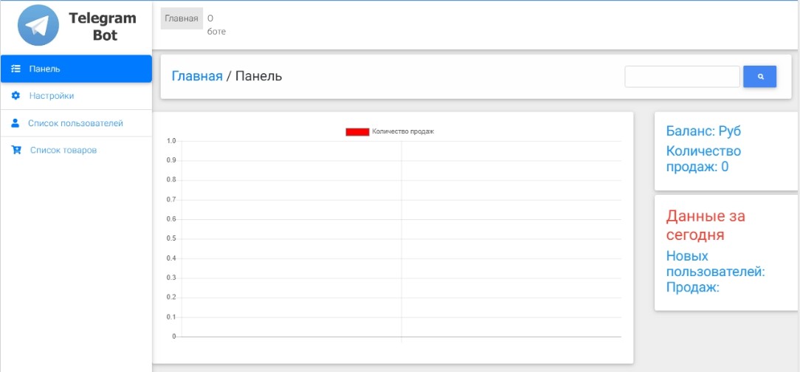This screenshot has height=372, width=800.
Task: Click the list icon beside Панель
Action: click(x=15, y=69)
